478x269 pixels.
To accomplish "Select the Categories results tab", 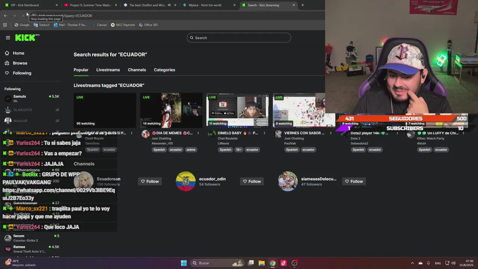I will 164,70.
